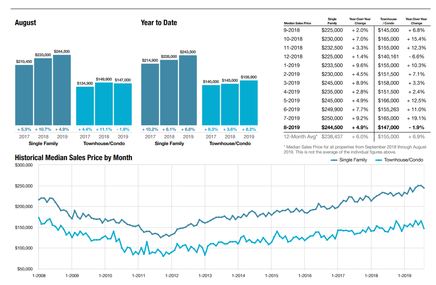Click the 12-2018 row label in table
The width and height of the screenshot is (436, 285).
coord(293,57)
